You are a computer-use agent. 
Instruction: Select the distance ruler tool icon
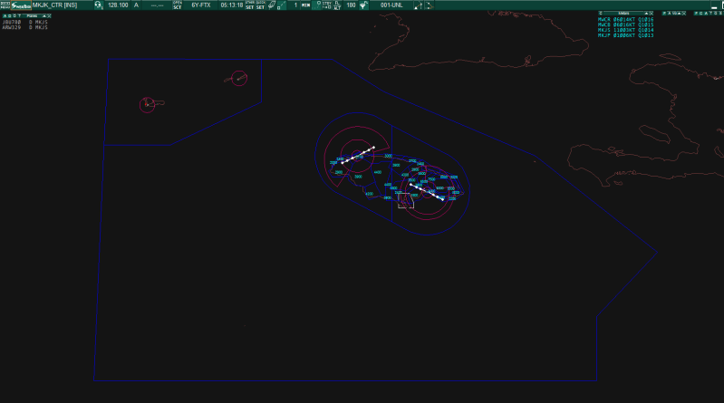[281, 5]
